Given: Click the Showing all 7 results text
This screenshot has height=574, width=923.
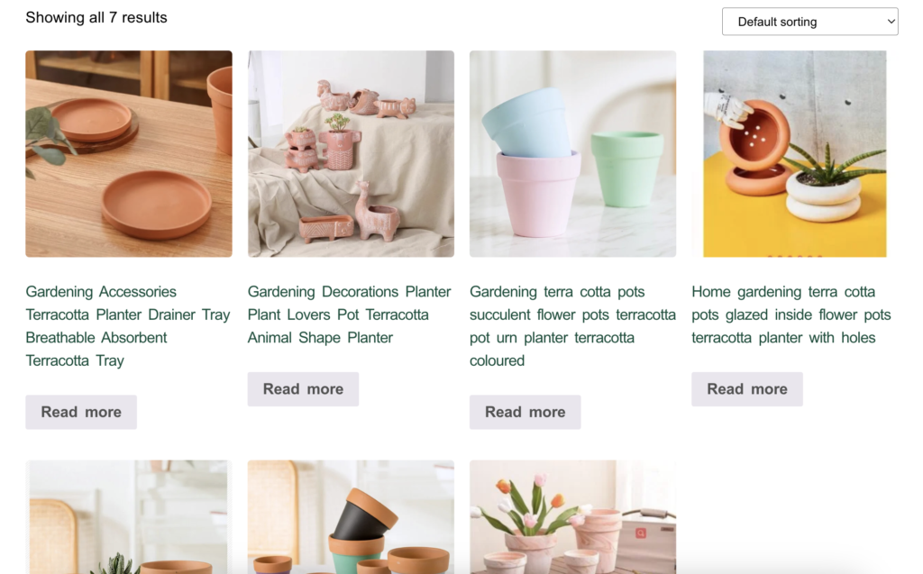Looking at the screenshot, I should coord(96,18).
